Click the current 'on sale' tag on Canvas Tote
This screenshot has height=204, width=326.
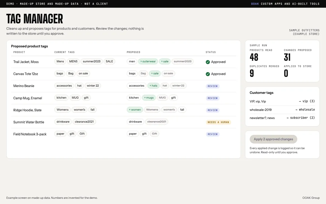(x=83, y=73)
